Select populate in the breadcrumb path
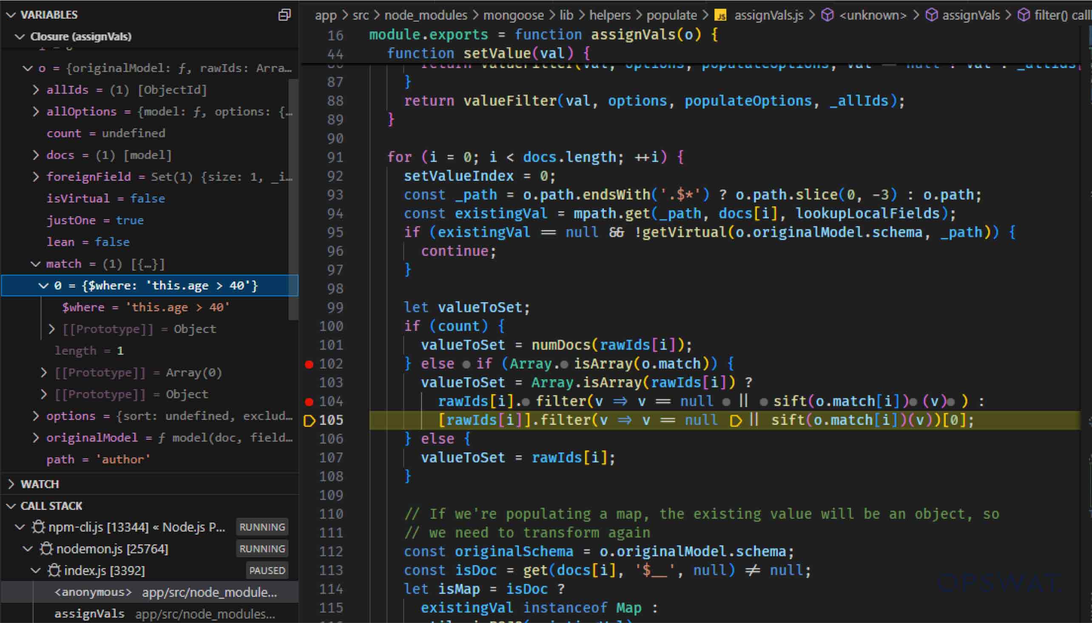The width and height of the screenshot is (1092, 623). pos(670,15)
